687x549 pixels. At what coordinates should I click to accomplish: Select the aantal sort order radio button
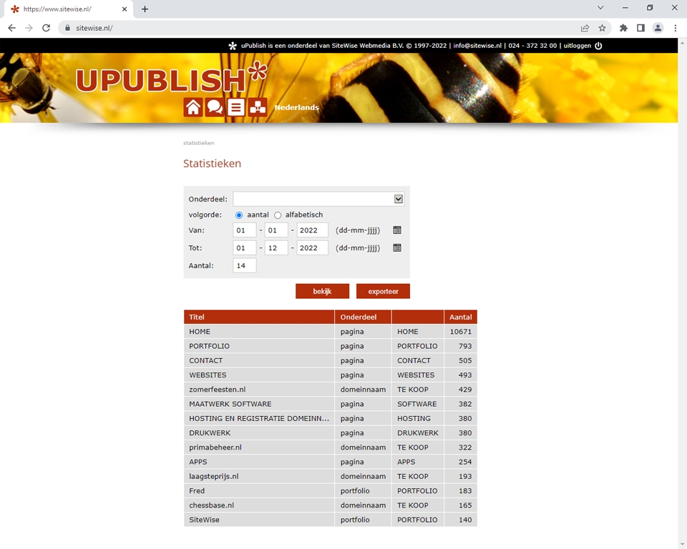[x=239, y=215]
